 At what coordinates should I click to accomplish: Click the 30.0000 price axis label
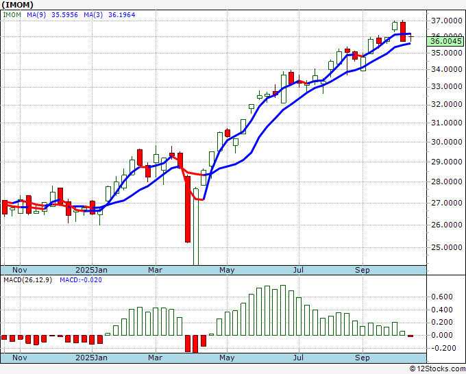coord(446,142)
